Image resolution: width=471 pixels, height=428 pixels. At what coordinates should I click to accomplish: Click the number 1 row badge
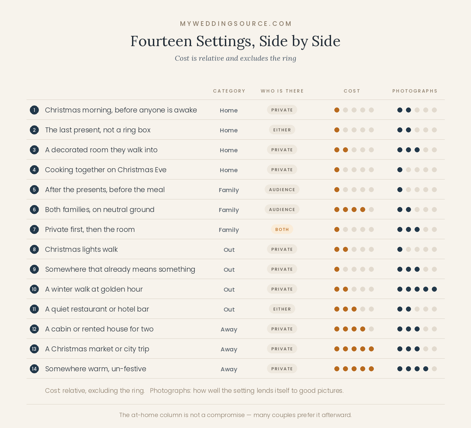[34, 110]
